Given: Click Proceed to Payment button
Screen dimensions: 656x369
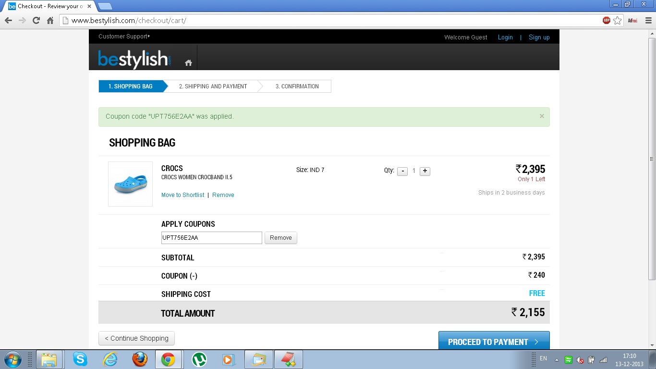Looking at the screenshot, I should 494,341.
